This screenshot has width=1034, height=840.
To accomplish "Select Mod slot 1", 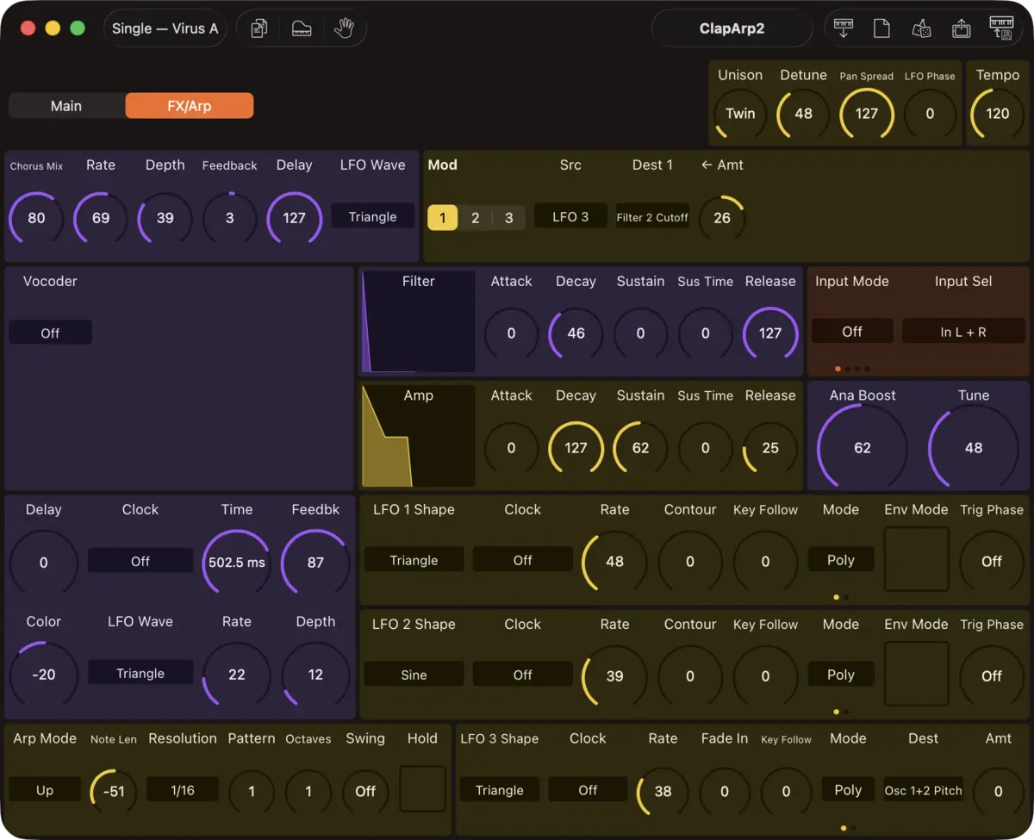I will pyautogui.click(x=443, y=218).
